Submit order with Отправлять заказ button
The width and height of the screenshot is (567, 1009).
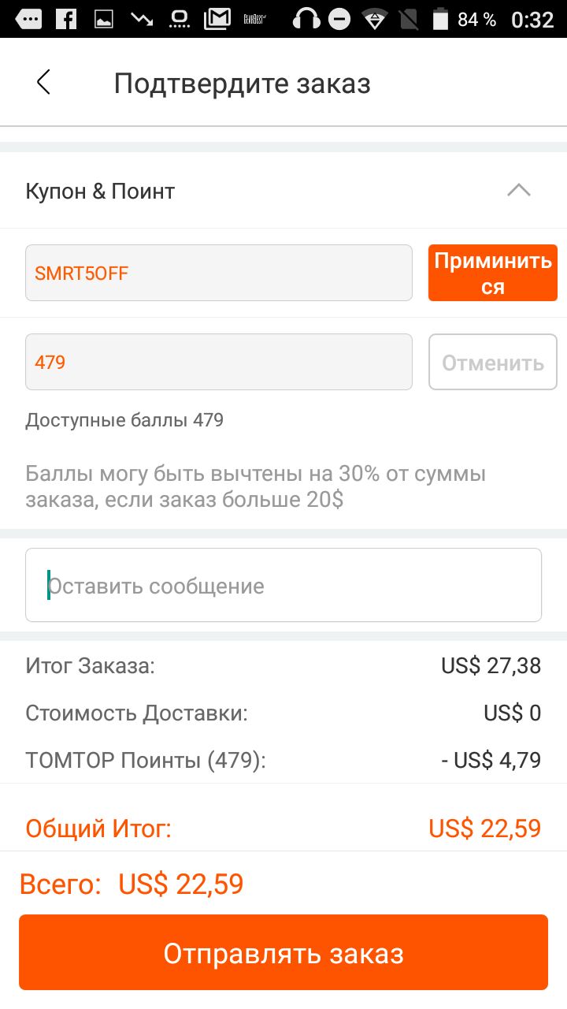[x=283, y=952]
